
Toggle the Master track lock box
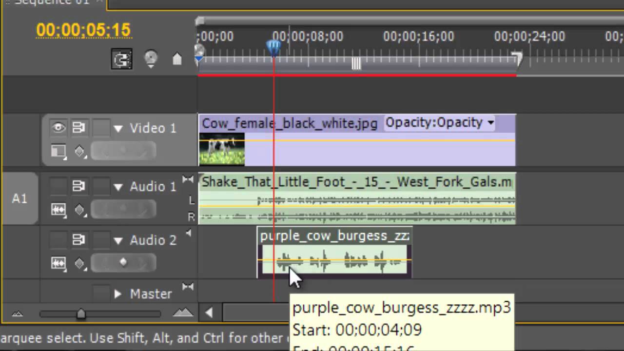pyautogui.click(x=101, y=293)
